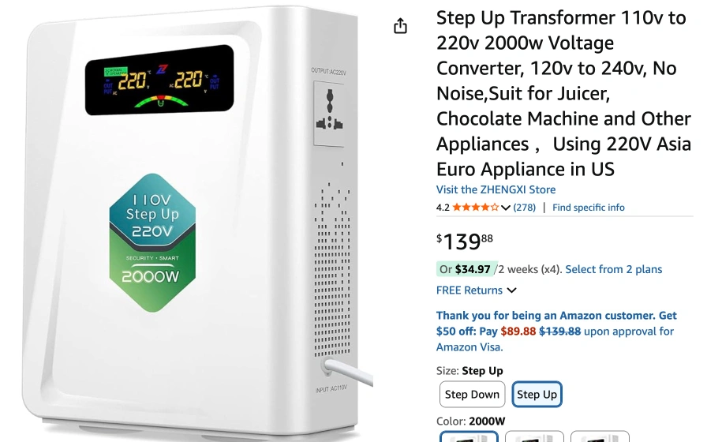The height and width of the screenshot is (442, 707).
Task: Click the 4.2 rating number
Action: 443,208
